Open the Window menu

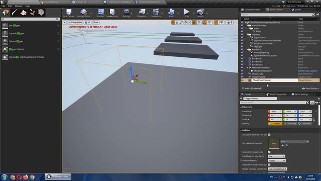click(x=19, y=6)
